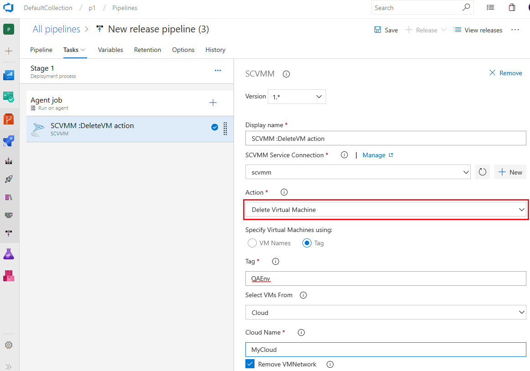Click the info icon next to Cloud Name
Screen dimensions: 530x371
coord(301,332)
